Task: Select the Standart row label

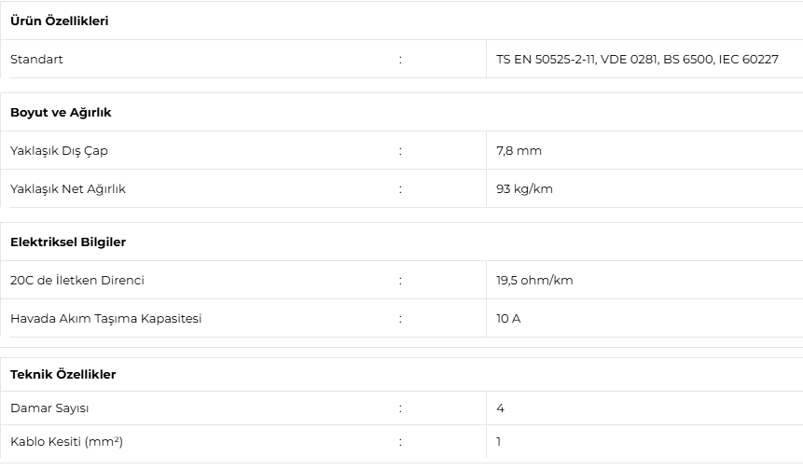Action: 36,60
